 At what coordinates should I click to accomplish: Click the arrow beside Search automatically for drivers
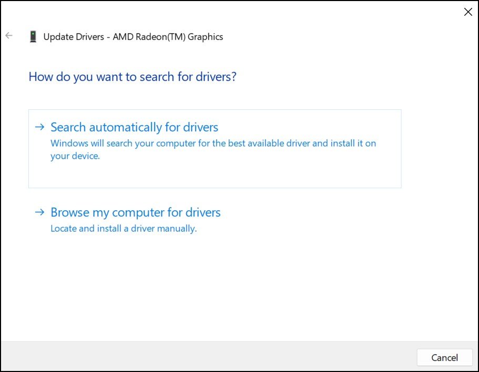pyautogui.click(x=40, y=127)
